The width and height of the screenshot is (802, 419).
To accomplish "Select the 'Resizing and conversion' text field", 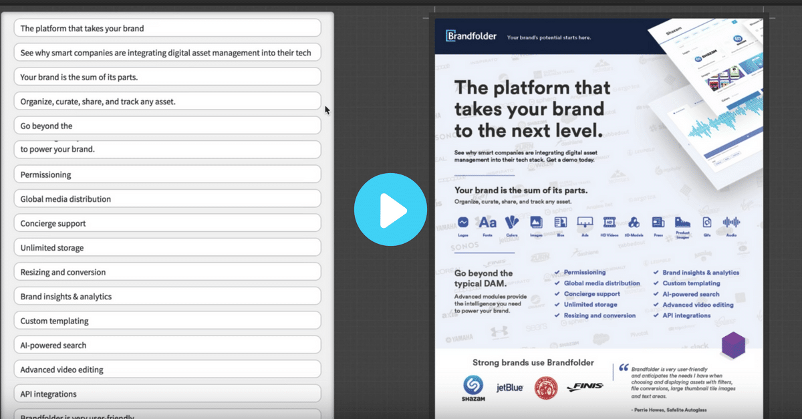I will coord(167,272).
